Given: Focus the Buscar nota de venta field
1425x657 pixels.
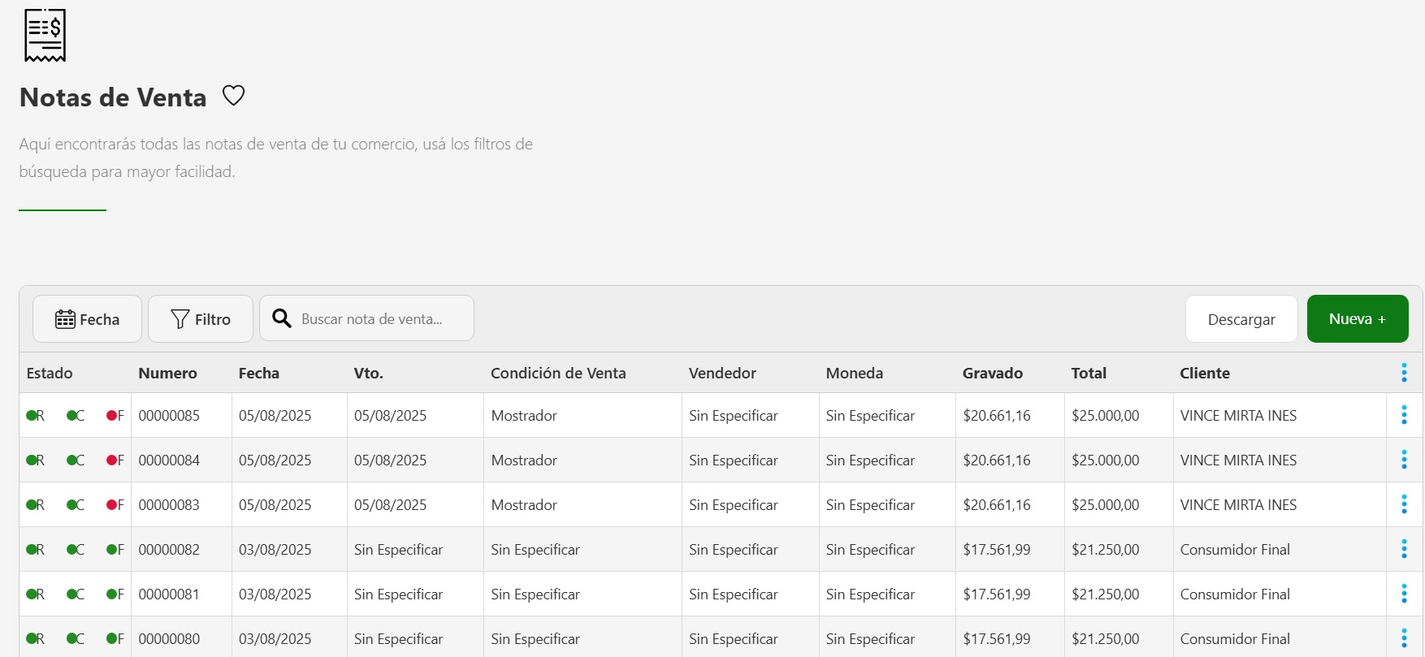Looking at the screenshot, I should (x=382, y=319).
